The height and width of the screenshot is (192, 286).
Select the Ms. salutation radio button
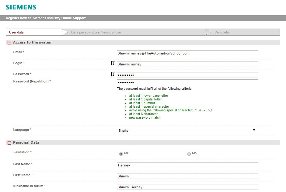click(189, 154)
